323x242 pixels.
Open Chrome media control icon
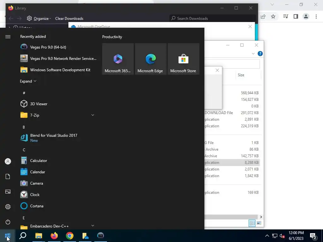point(285,16)
